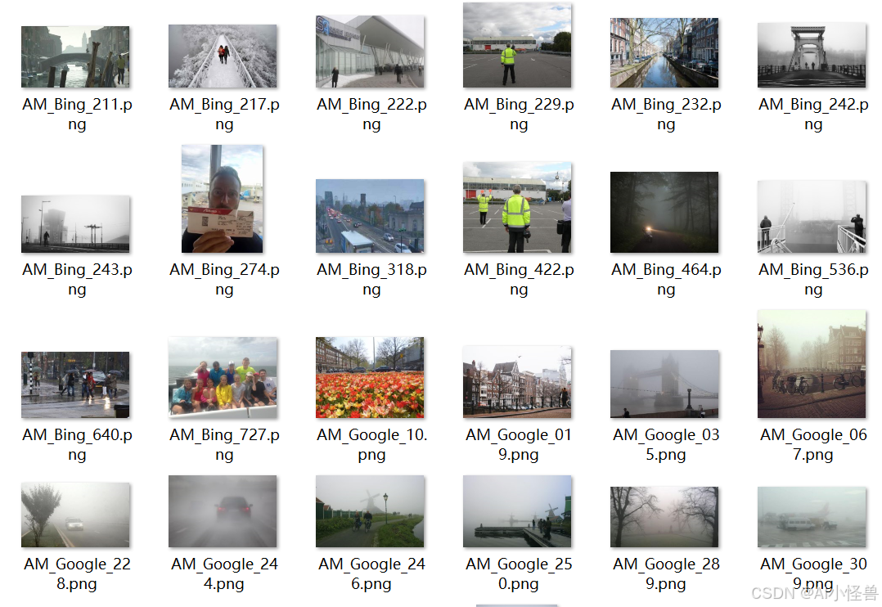Select the AM_Google_035.png Tower Bridge image

pos(664,384)
